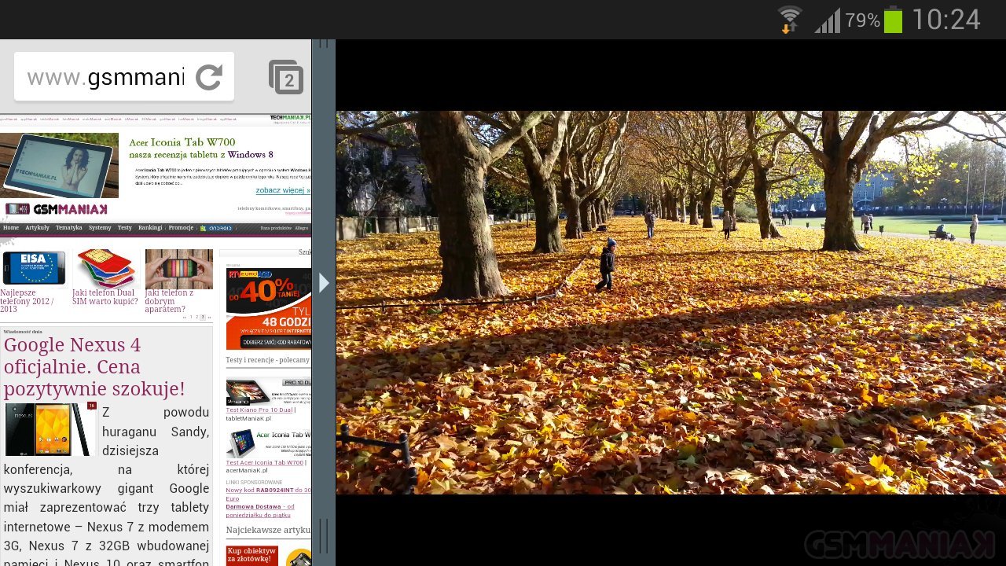
Task: Tap the EISA best phones thumbnail
Action: (34, 268)
